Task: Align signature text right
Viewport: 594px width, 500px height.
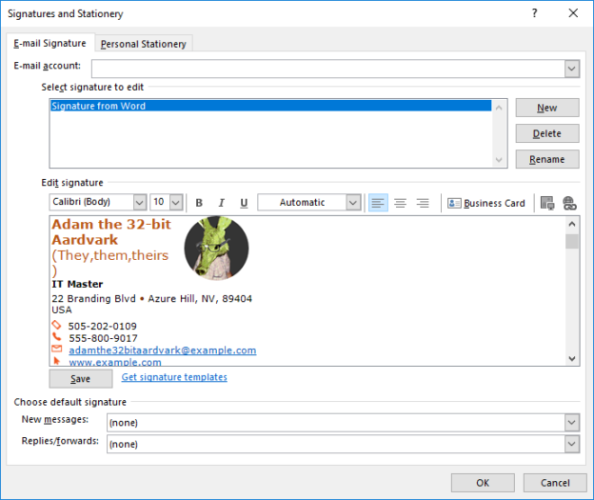Action: pyautogui.click(x=423, y=203)
